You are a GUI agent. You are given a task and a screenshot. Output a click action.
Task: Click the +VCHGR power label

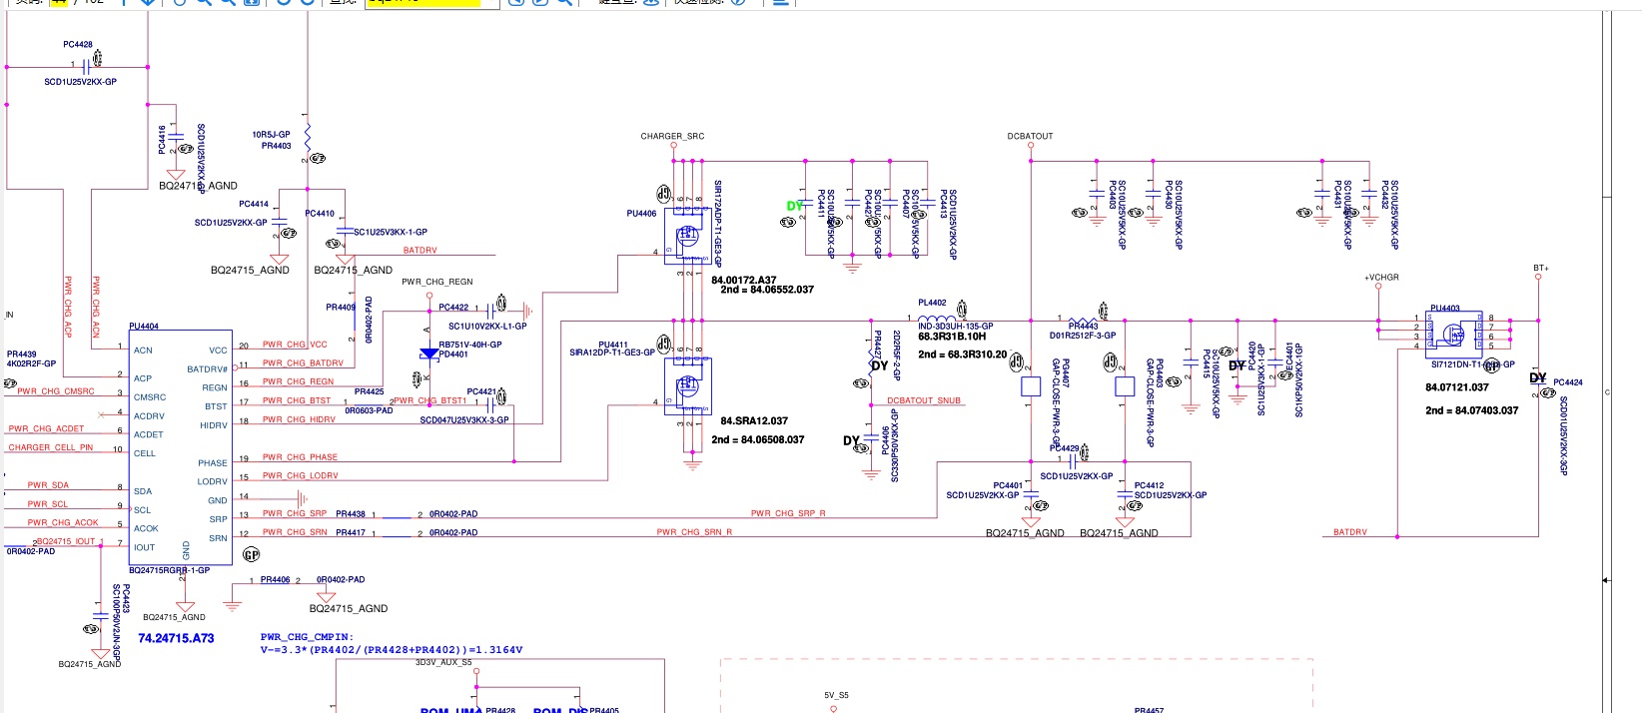pos(1381,278)
